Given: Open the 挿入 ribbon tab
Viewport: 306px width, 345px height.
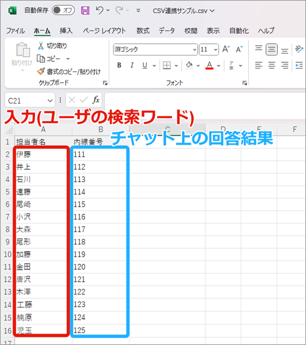Looking at the screenshot, I should point(66,30).
